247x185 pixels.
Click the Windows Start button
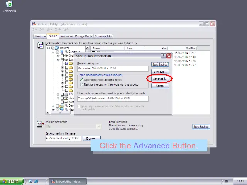coord(10,181)
